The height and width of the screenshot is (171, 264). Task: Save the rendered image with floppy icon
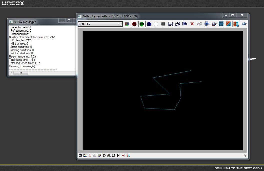click(x=170, y=24)
